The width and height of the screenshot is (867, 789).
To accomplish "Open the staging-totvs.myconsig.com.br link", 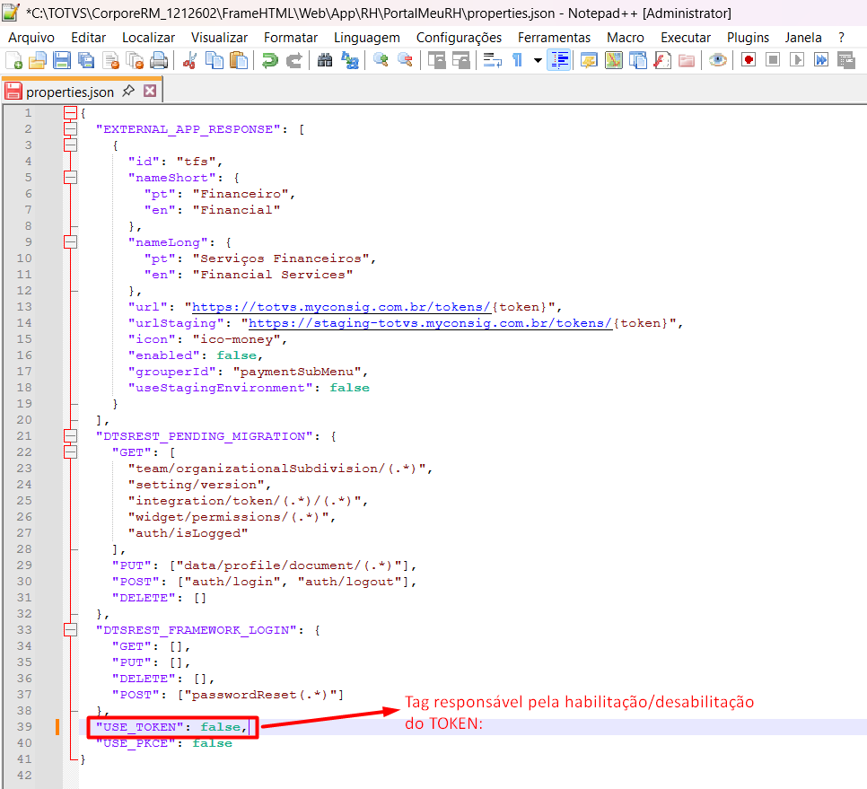I will tap(430, 323).
